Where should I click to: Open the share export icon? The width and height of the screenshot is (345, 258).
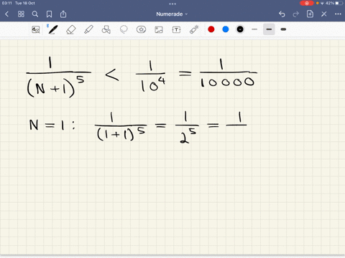pyautogui.click(x=63, y=14)
